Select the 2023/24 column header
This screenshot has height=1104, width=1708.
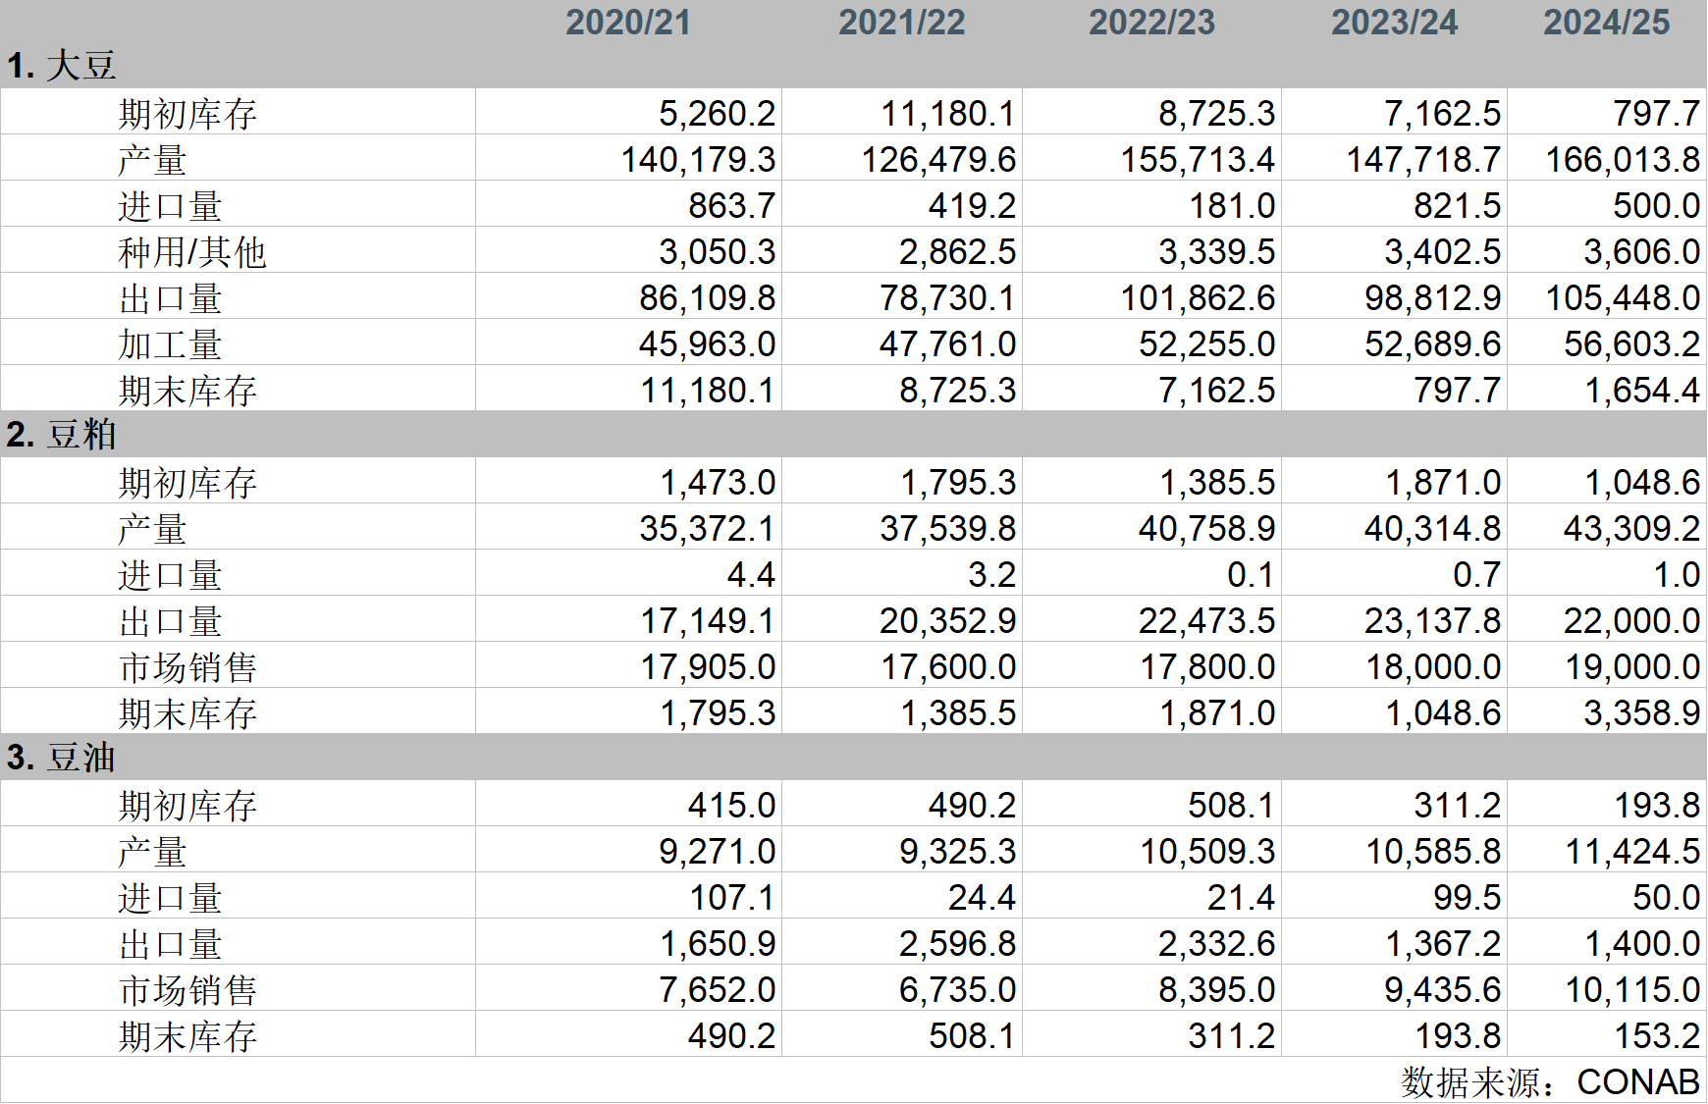click(1394, 23)
